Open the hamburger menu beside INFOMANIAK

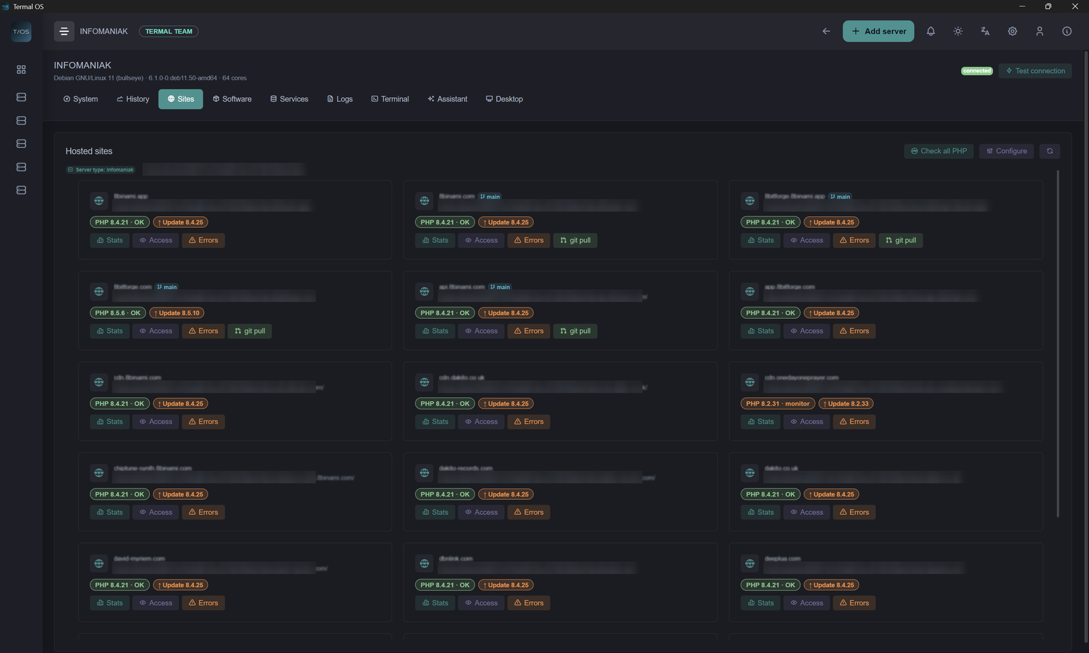[x=64, y=31]
